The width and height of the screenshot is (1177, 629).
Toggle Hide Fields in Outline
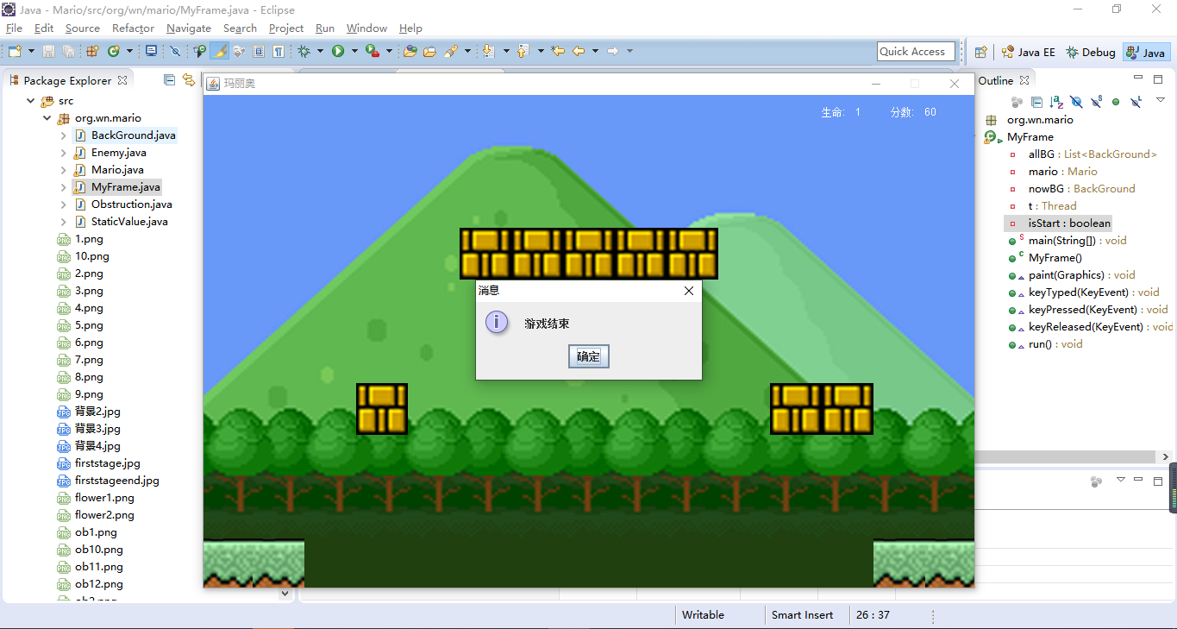tap(1076, 102)
